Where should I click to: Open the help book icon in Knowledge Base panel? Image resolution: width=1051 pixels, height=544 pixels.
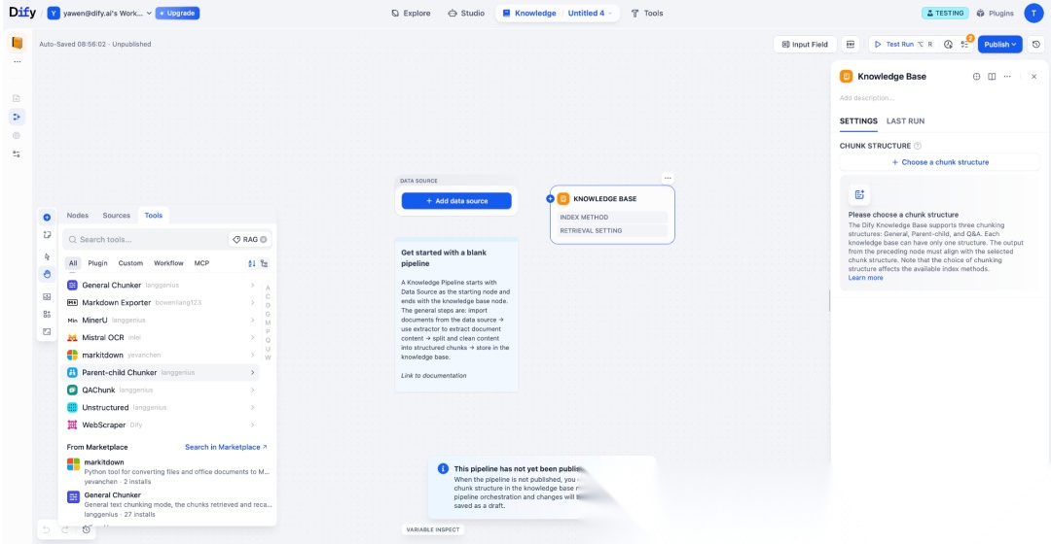pos(992,77)
